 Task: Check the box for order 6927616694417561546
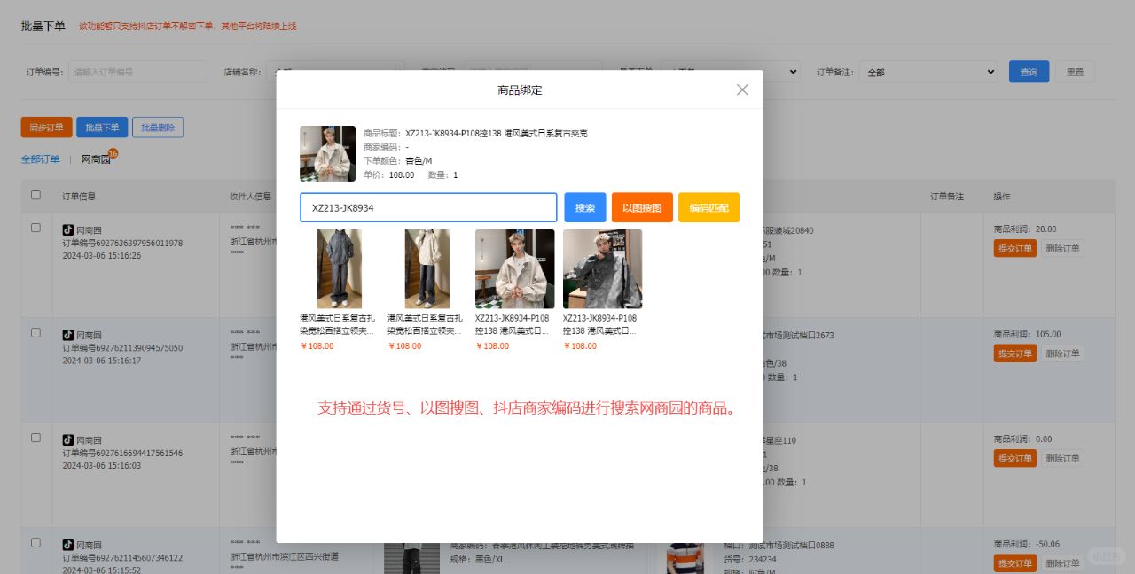point(35,438)
